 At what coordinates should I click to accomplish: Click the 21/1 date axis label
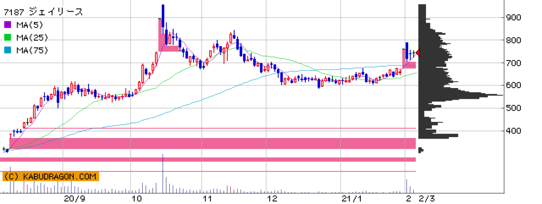pos(352,198)
